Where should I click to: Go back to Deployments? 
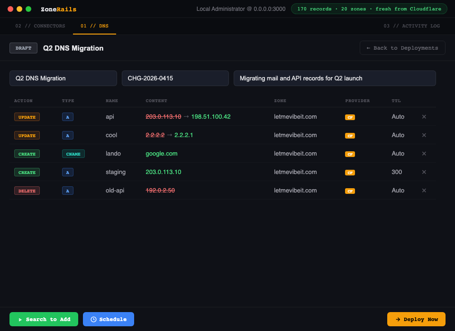[402, 48]
